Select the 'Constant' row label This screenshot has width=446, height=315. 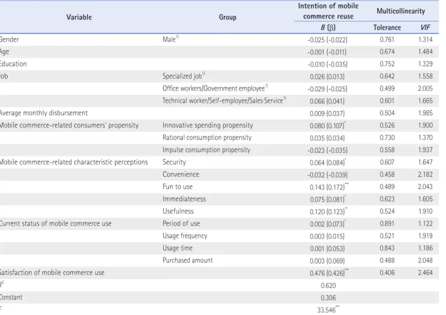(x=11, y=298)
